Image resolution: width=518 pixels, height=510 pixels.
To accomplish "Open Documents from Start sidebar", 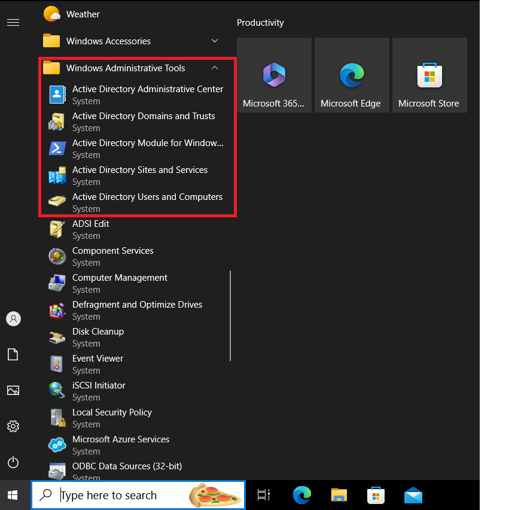I will (13, 354).
